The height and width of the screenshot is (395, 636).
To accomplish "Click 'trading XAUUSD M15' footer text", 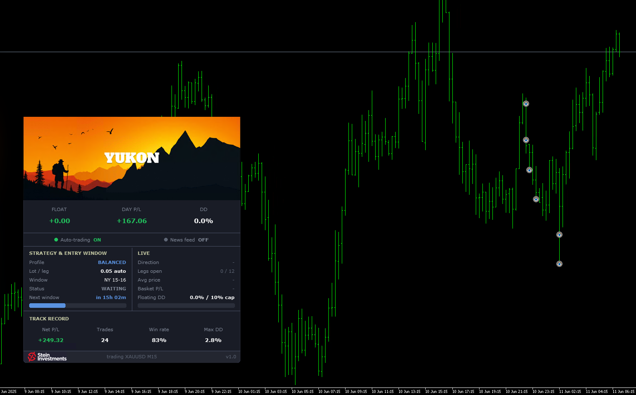I will (132, 357).
